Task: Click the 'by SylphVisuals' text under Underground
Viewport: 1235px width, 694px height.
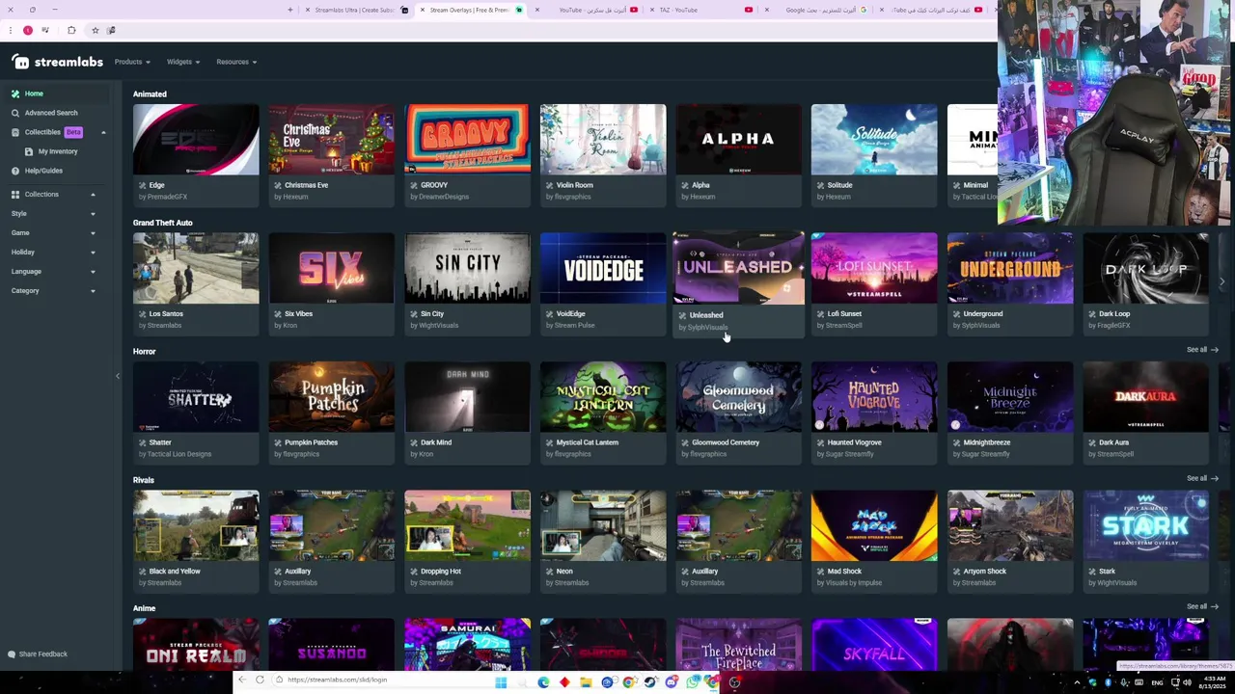Action: (x=976, y=325)
